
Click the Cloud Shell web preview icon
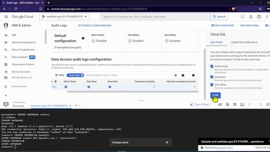tap(235, 104)
